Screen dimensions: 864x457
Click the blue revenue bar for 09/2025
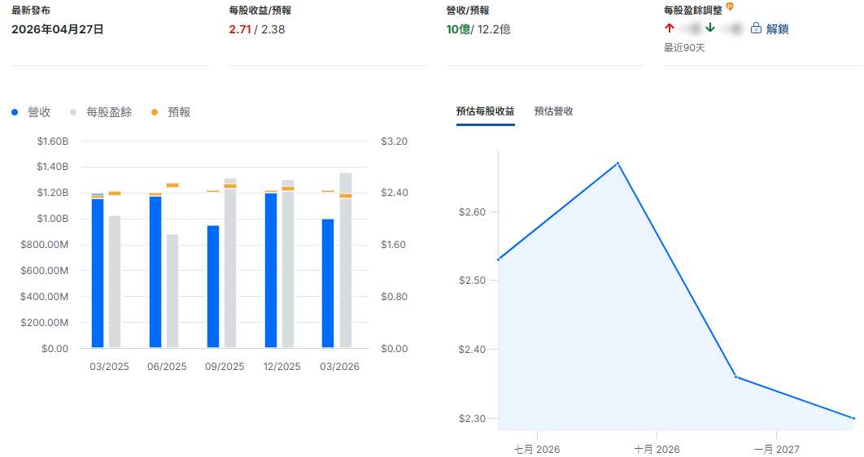point(213,286)
